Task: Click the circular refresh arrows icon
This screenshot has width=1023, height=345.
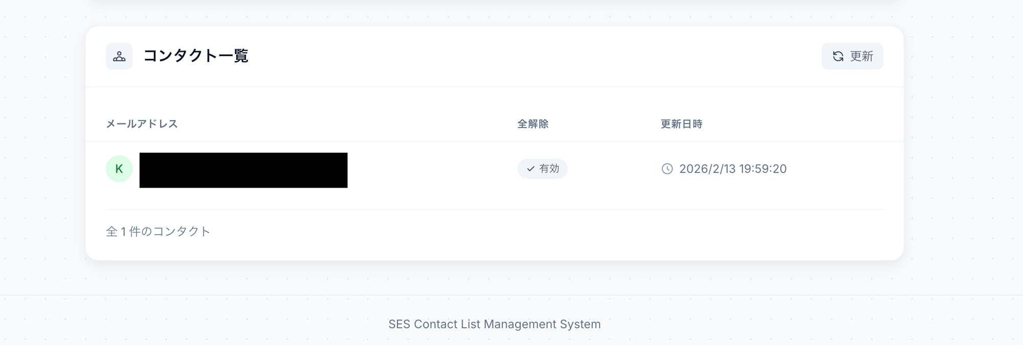Action: click(838, 56)
